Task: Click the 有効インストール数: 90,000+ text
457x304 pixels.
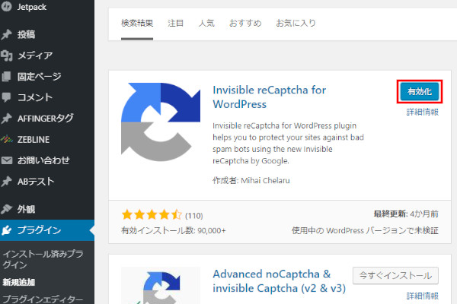Action: click(174, 231)
